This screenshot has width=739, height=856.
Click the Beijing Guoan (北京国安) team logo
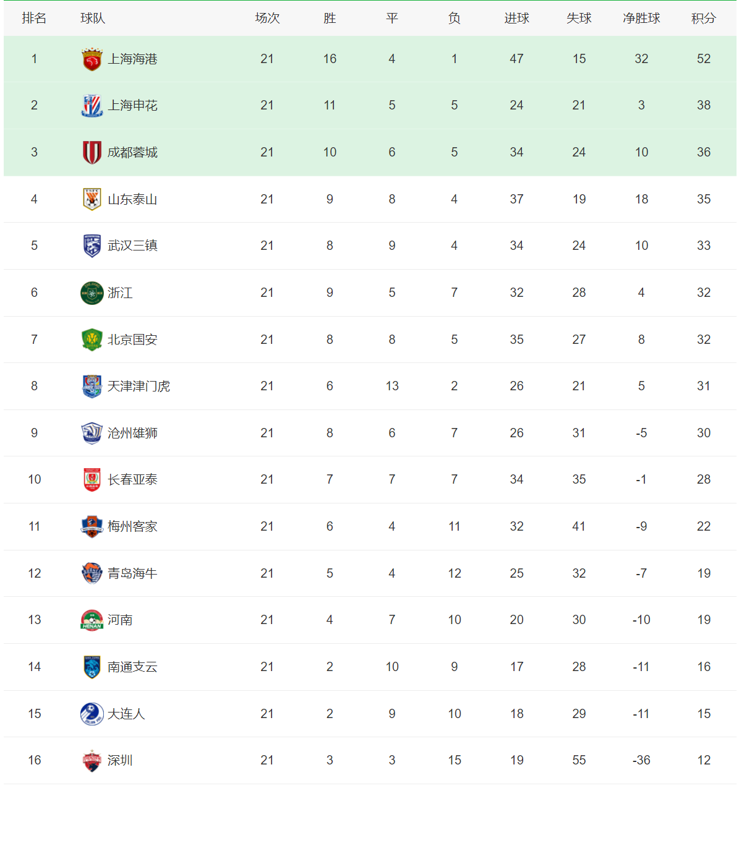pyautogui.click(x=92, y=340)
